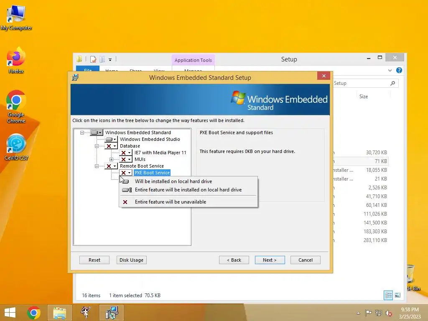Click the Explorer new folder quick access icon
This screenshot has width=428, height=321.
tap(102, 59)
